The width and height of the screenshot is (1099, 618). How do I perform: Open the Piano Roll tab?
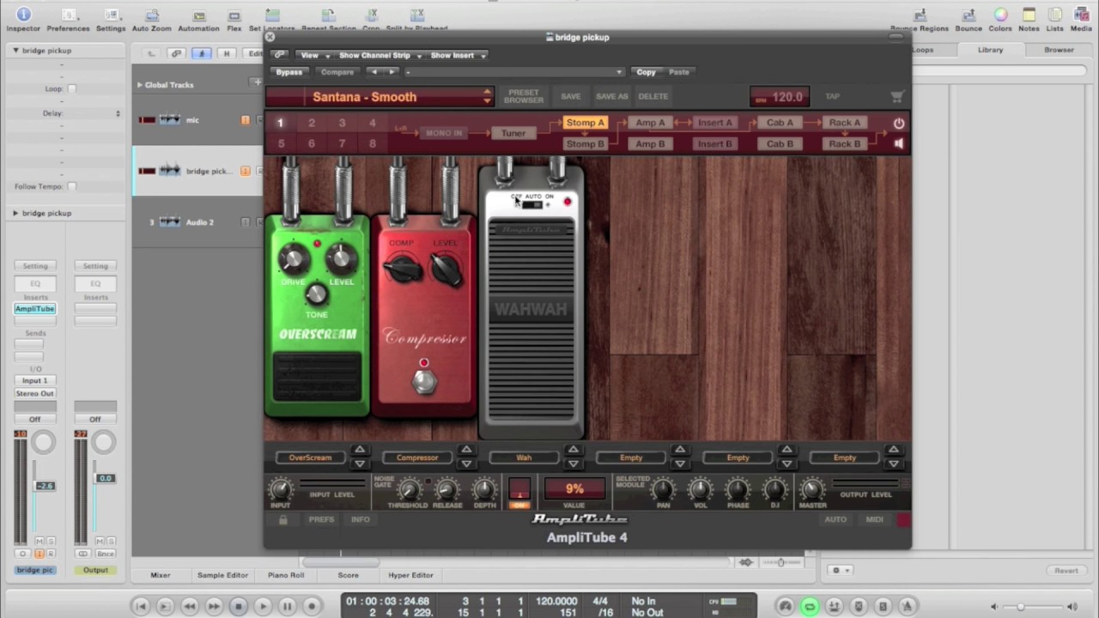[286, 575]
